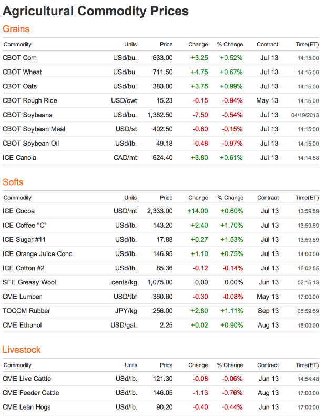The height and width of the screenshot is (417, 326).
Task: Open CME Lean Hogs commodity
Action: click(x=27, y=407)
